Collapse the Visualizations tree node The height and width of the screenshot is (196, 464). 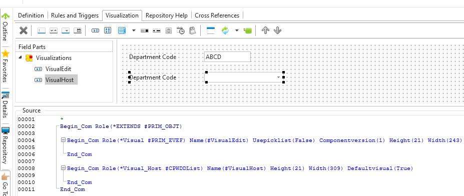20,57
